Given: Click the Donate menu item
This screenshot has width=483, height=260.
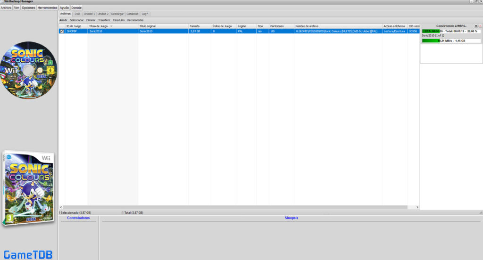Looking at the screenshot, I should (x=76, y=8).
